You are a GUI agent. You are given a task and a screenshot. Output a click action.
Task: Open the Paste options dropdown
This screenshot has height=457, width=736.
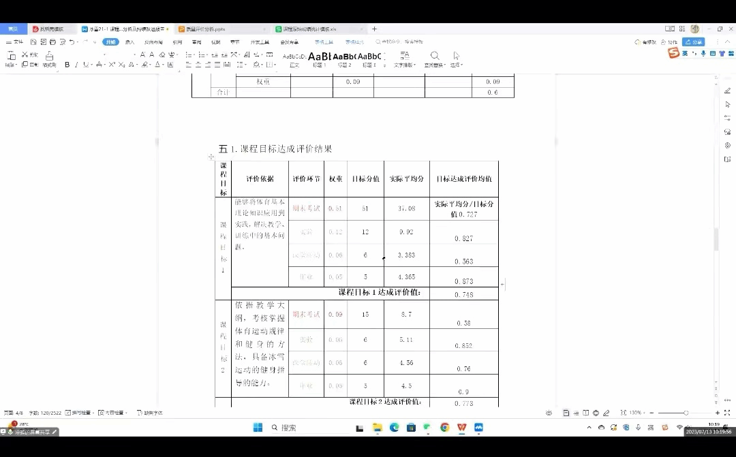tap(11, 65)
